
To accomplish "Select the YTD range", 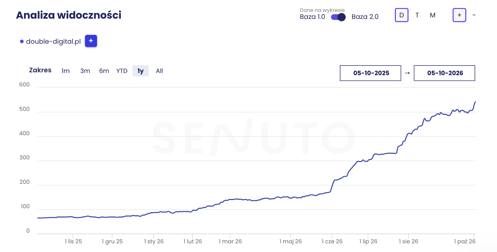I will [122, 71].
